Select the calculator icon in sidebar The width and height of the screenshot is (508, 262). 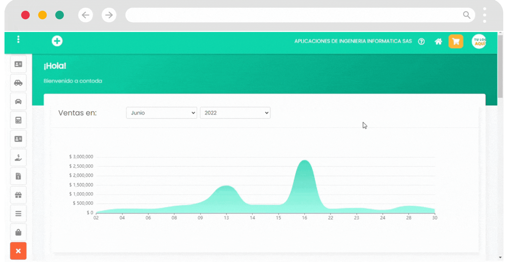pyautogui.click(x=18, y=120)
